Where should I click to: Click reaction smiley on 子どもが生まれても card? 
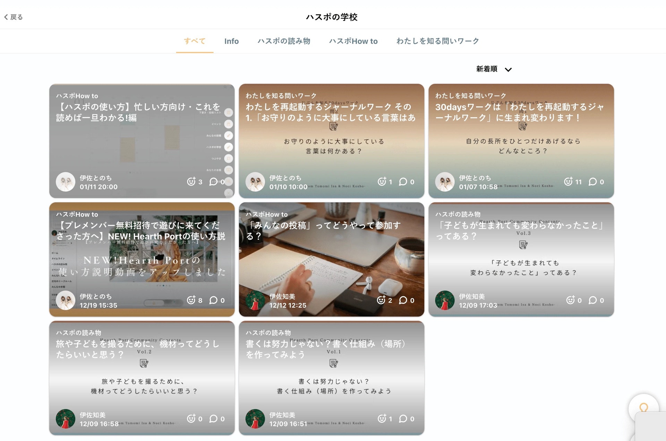(571, 300)
